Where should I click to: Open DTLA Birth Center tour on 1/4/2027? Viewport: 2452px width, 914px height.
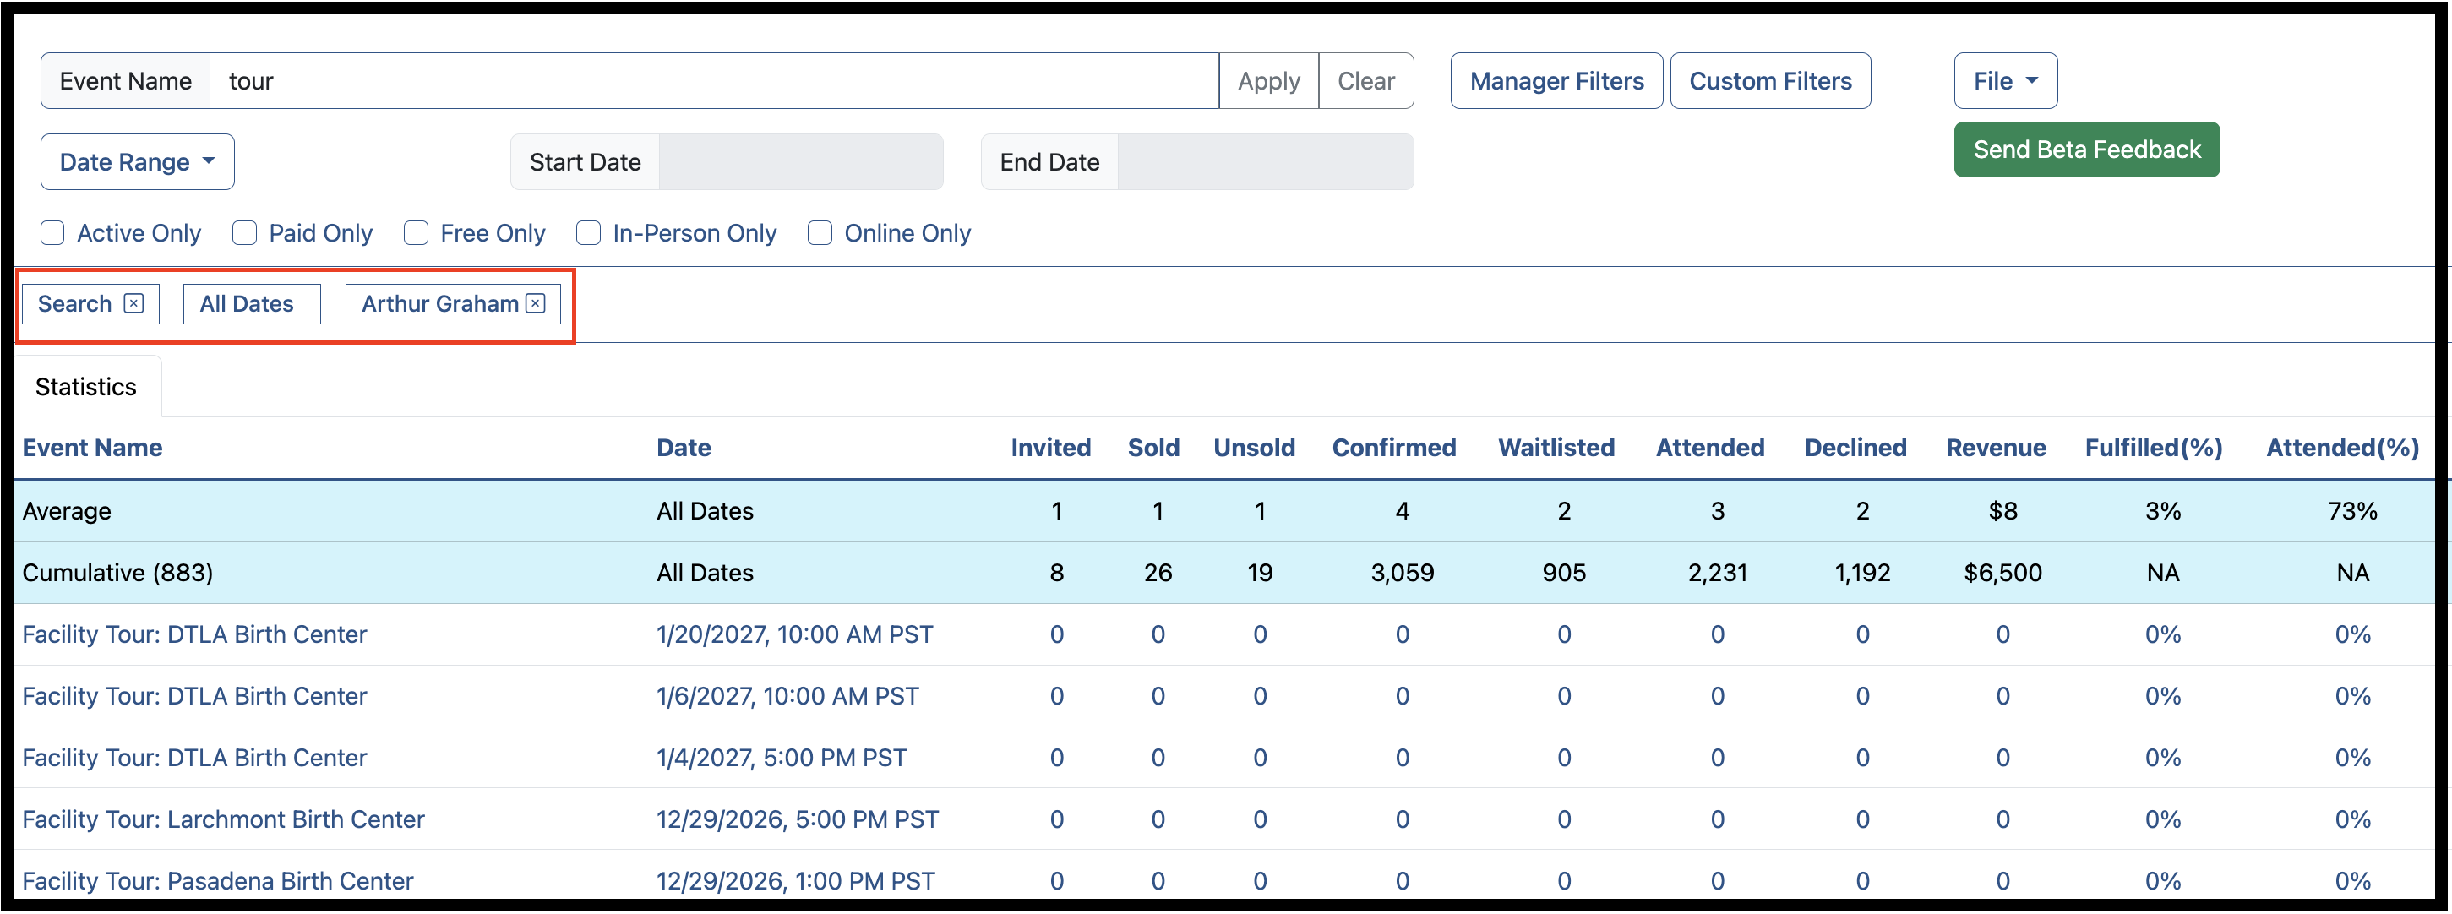point(194,758)
